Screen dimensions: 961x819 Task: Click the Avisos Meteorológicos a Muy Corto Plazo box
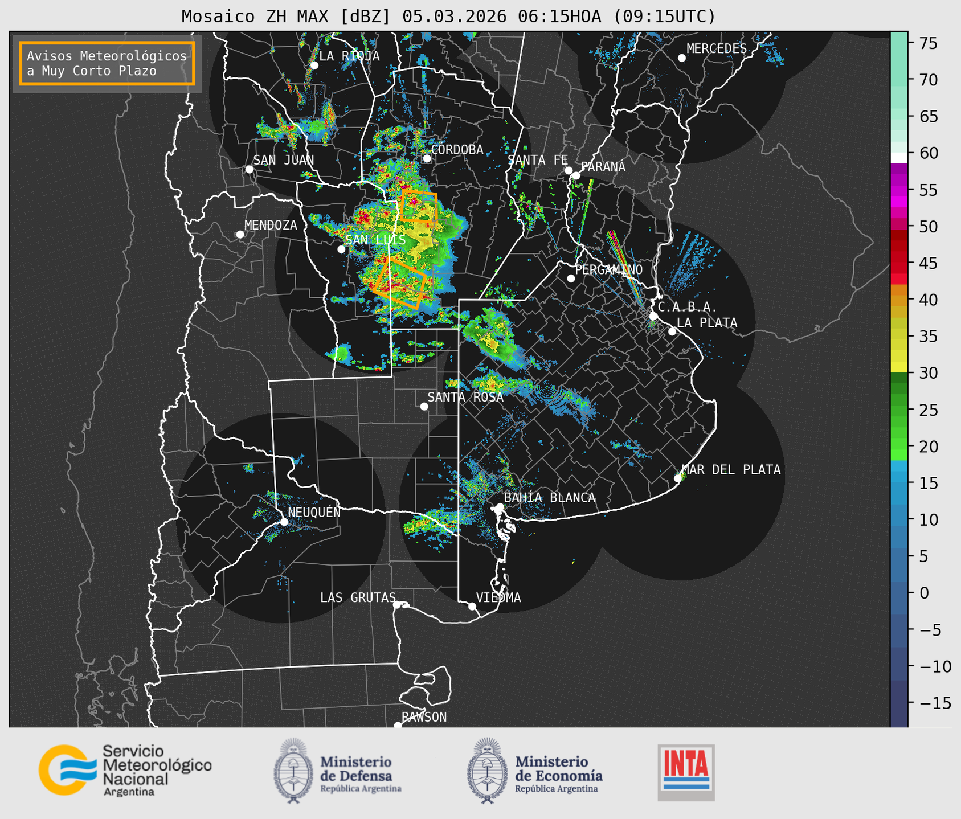tap(107, 63)
